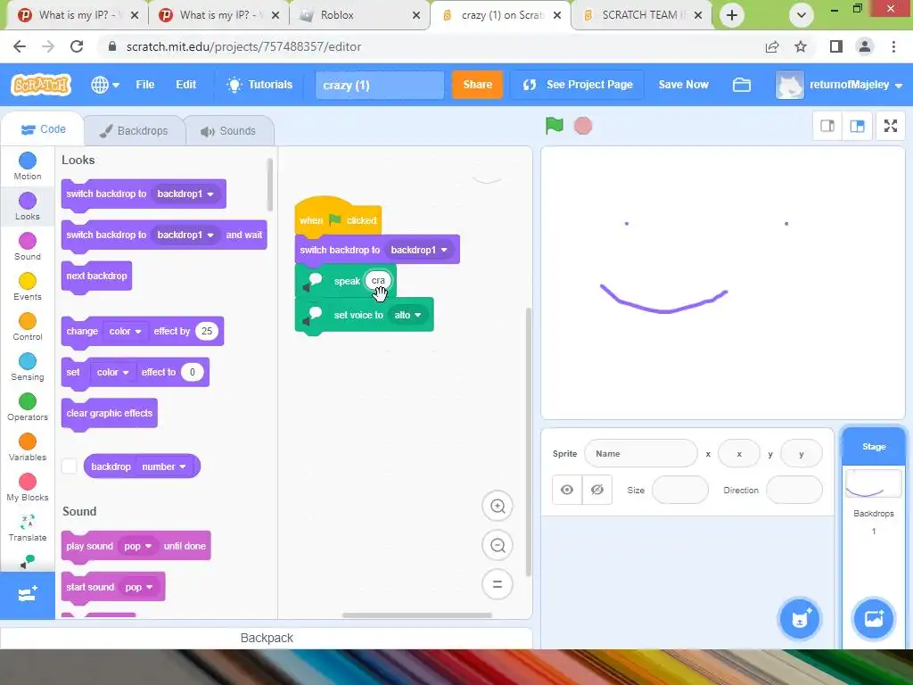Click the clear graphic effects block

tap(110, 414)
